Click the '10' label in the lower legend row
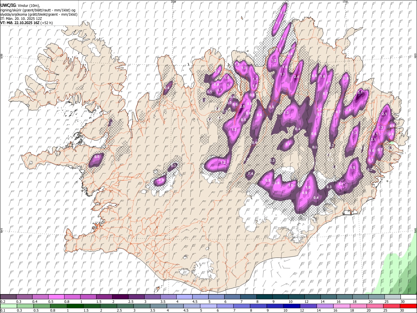The width and height of the screenshot is (417, 313). [x=285, y=310]
